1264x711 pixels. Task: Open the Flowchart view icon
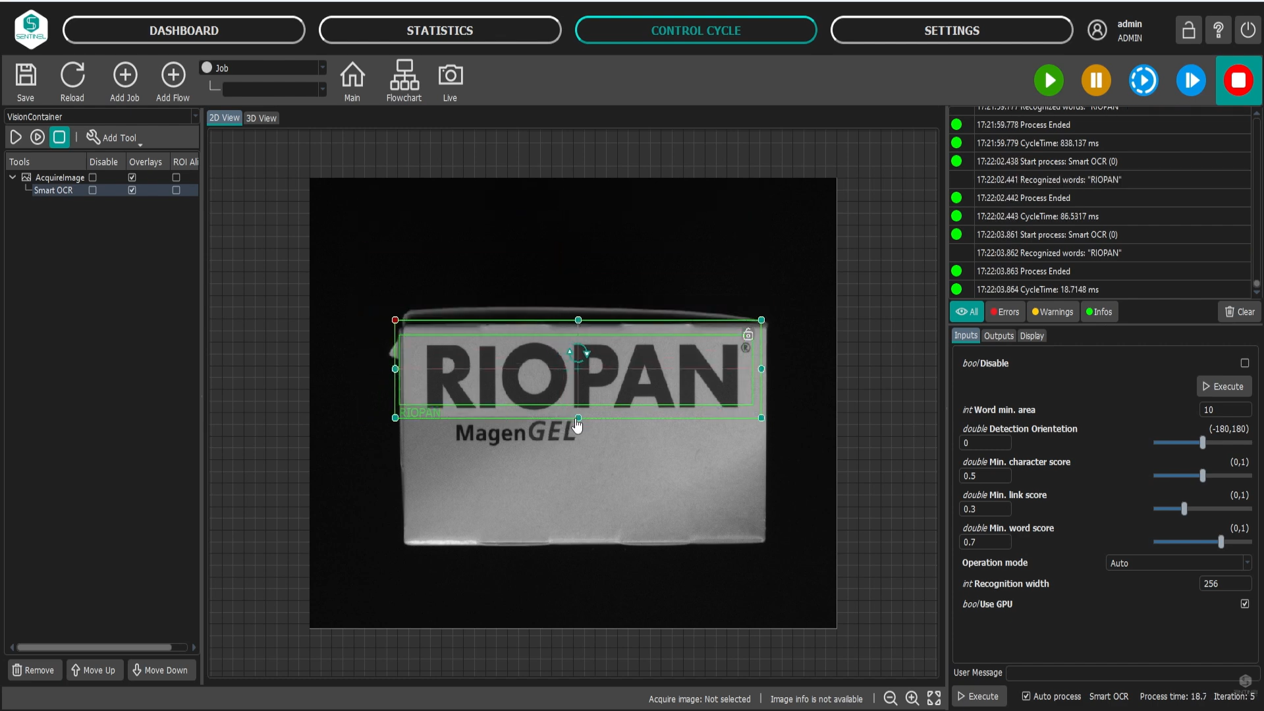click(404, 76)
